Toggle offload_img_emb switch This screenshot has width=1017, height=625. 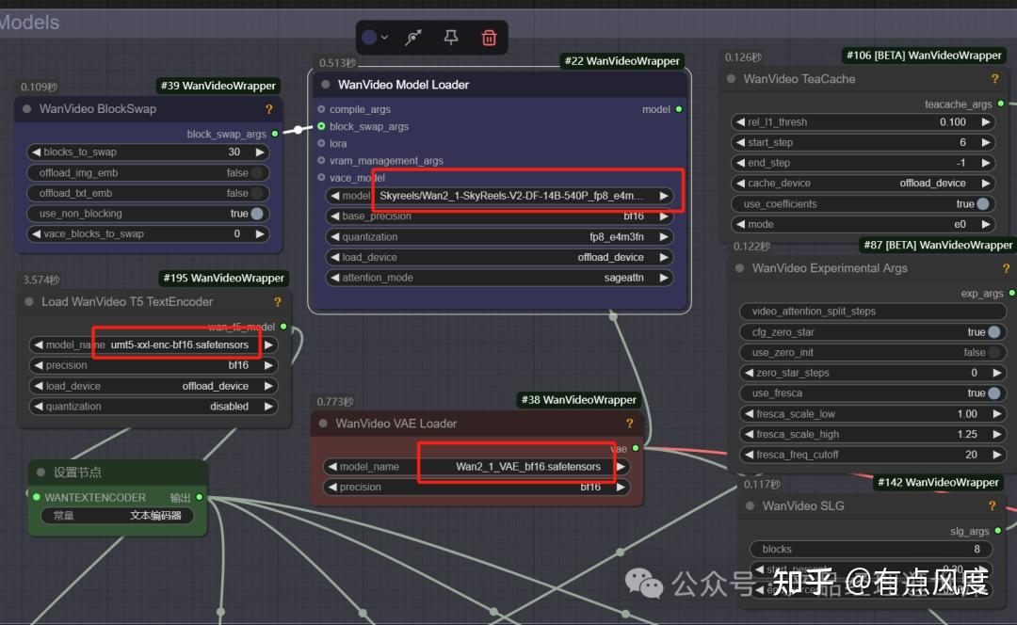tap(257, 172)
